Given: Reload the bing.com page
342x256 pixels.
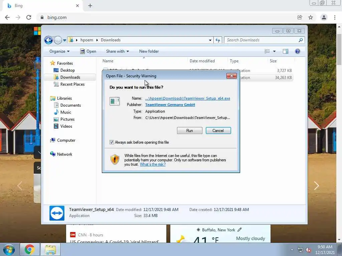Looking at the screenshot, I should point(29,17).
